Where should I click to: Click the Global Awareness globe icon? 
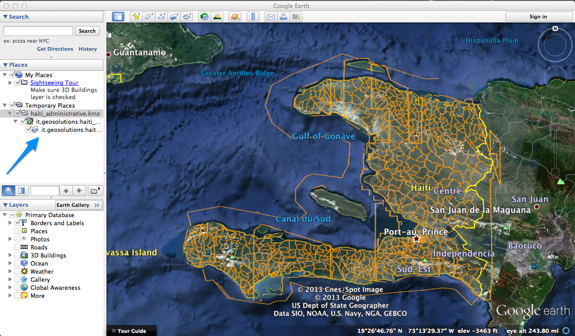(24, 288)
